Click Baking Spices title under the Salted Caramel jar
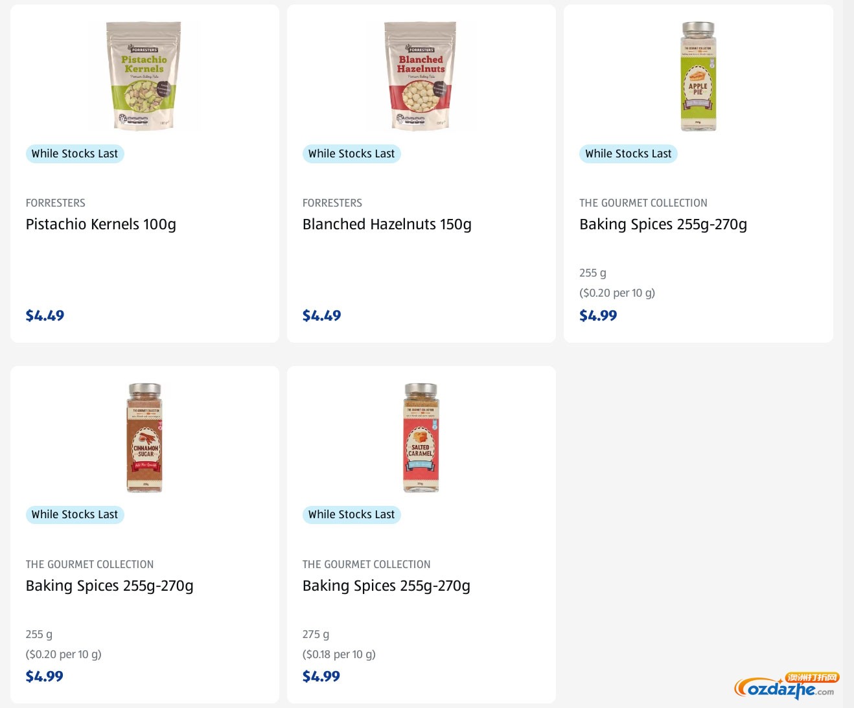Image resolution: width=854 pixels, height=708 pixels. 386,586
